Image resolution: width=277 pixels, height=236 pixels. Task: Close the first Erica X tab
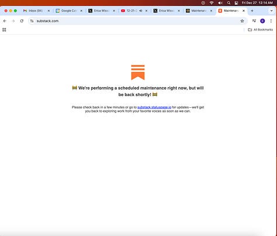tap(114, 11)
